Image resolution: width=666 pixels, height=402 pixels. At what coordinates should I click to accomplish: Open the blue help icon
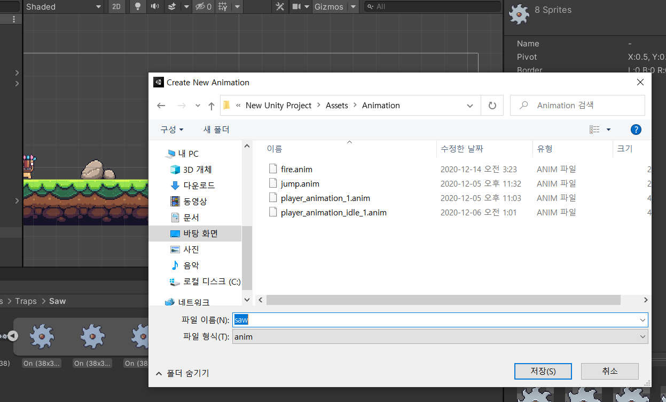(636, 130)
